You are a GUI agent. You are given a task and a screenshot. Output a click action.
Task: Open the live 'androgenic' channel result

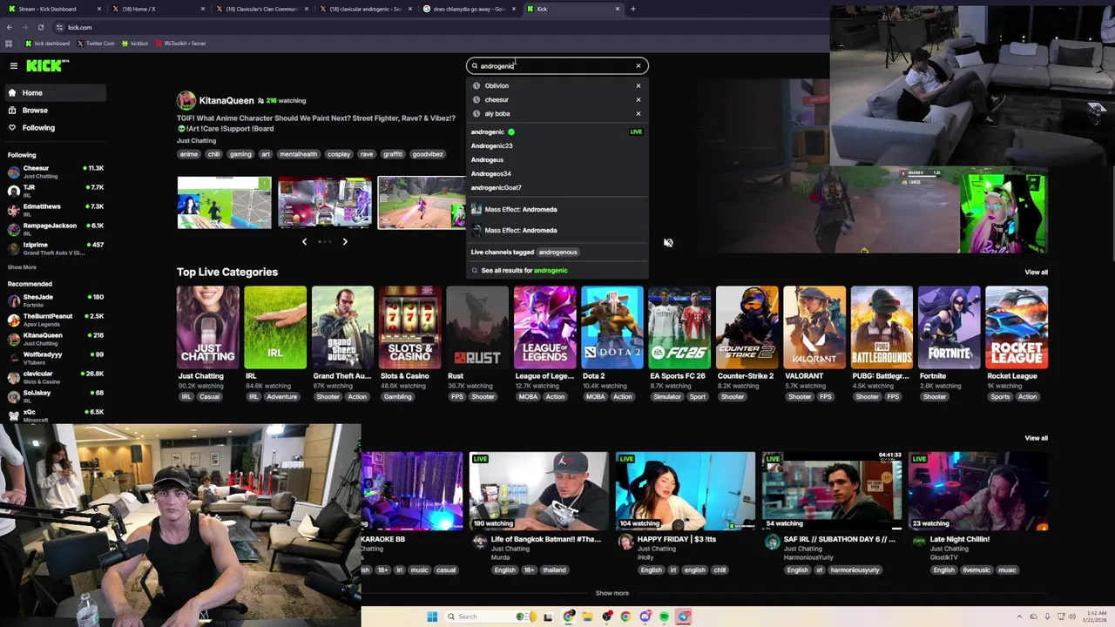(x=557, y=131)
